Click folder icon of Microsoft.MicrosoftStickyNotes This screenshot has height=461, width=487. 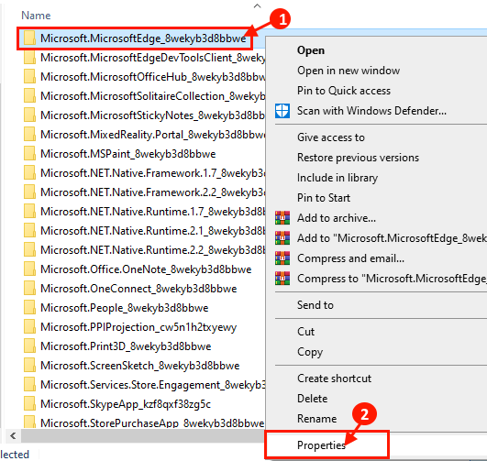30,115
